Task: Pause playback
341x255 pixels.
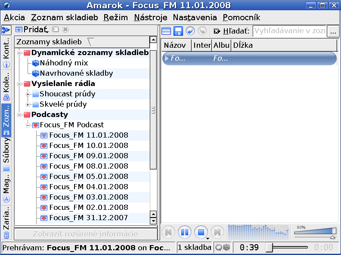Action: (x=185, y=232)
